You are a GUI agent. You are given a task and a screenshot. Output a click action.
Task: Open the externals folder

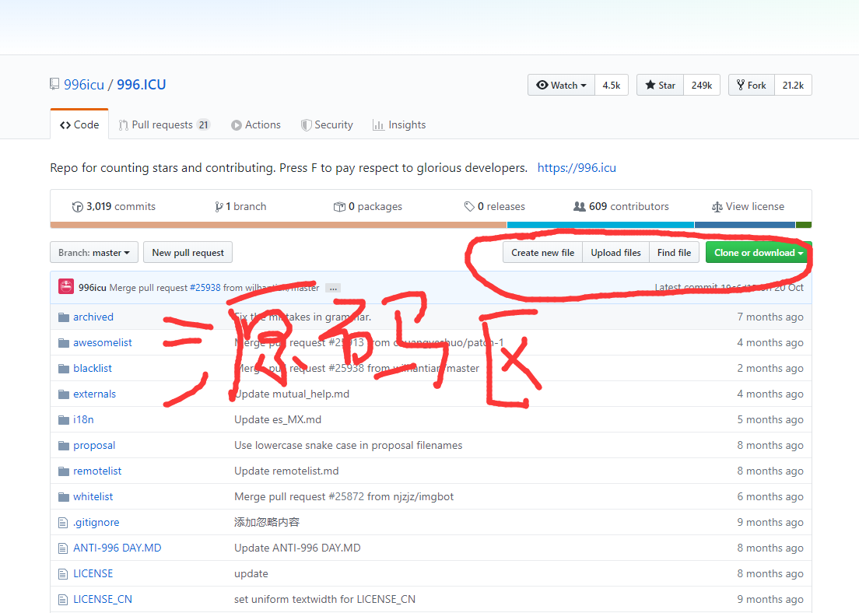pos(95,394)
